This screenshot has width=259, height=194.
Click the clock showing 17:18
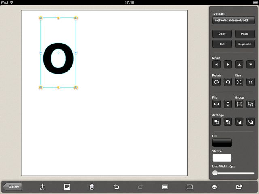tap(129, 2)
